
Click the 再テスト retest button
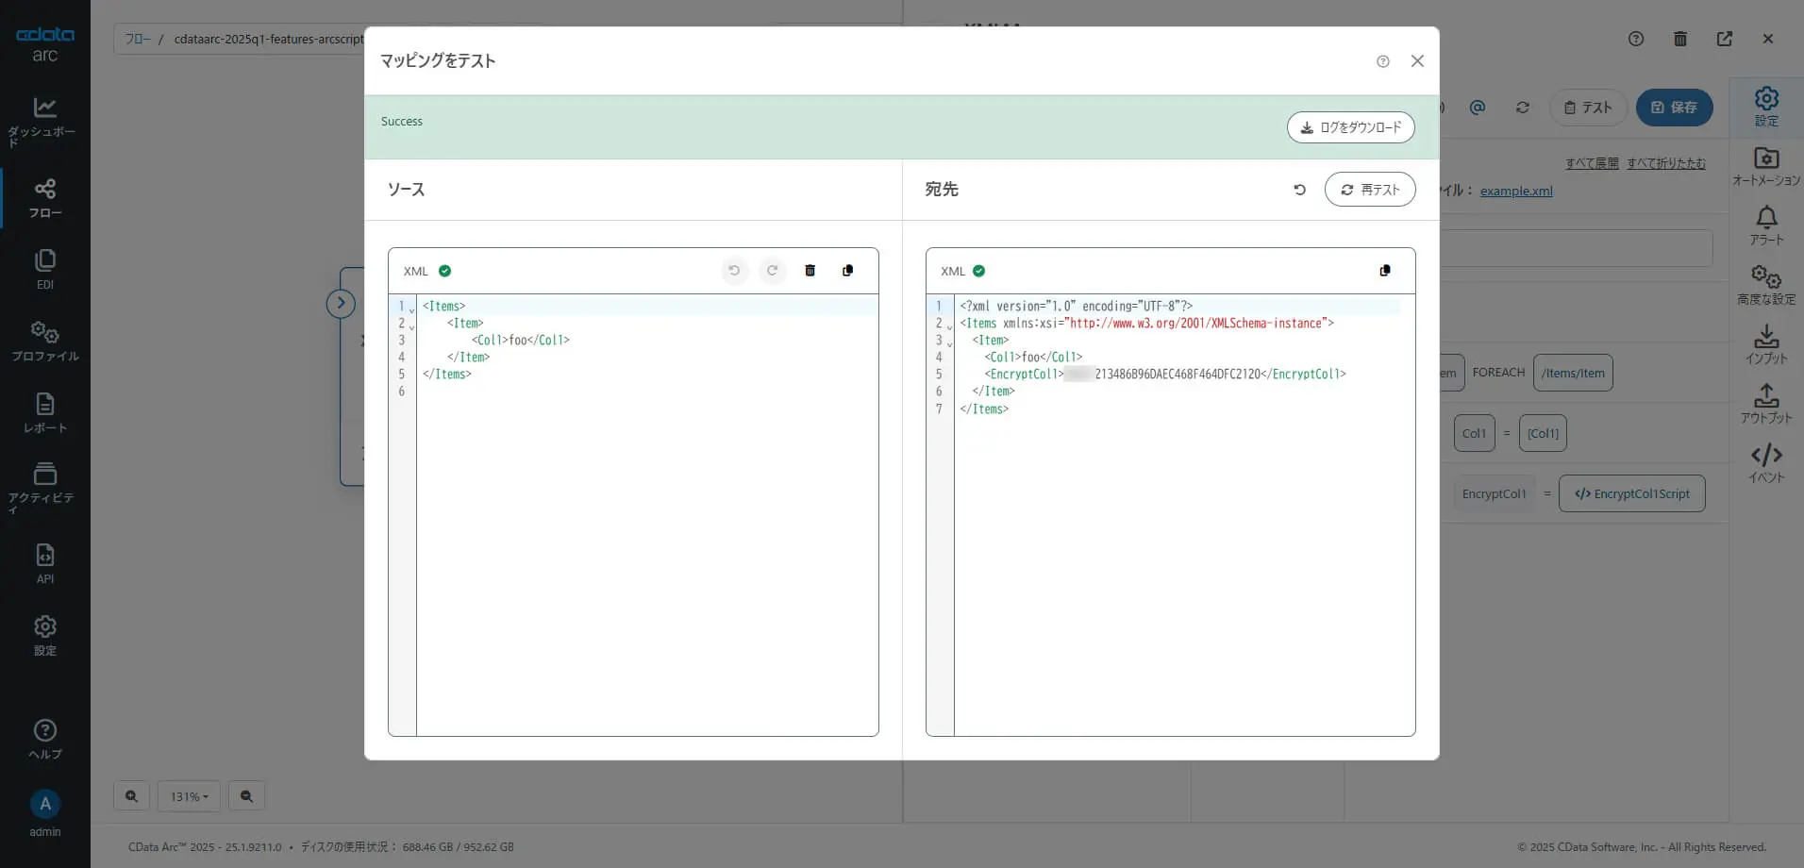tap(1369, 190)
